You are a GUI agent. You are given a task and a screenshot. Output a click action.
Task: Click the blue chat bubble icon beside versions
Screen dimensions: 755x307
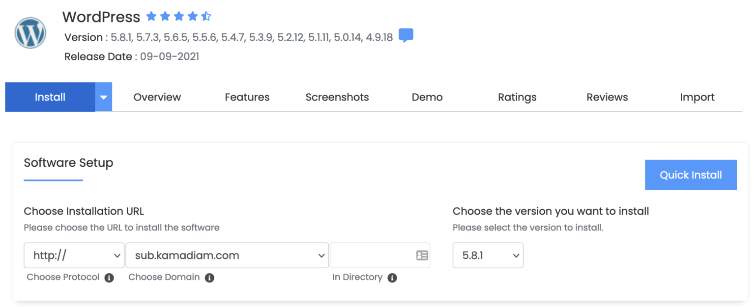[x=406, y=36]
